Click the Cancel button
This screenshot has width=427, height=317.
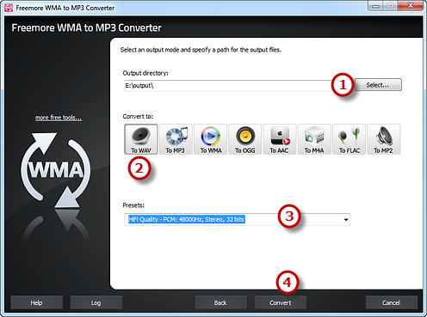(391, 302)
